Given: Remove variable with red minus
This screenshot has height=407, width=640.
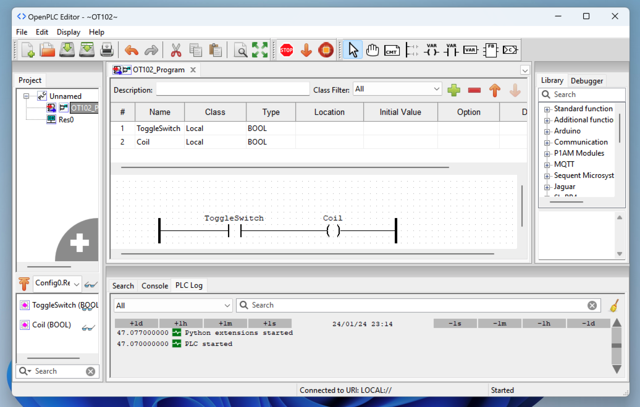Looking at the screenshot, I should pyautogui.click(x=474, y=90).
